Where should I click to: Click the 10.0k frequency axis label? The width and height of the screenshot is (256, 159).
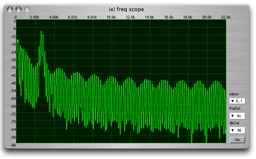pyautogui.click(x=111, y=17)
